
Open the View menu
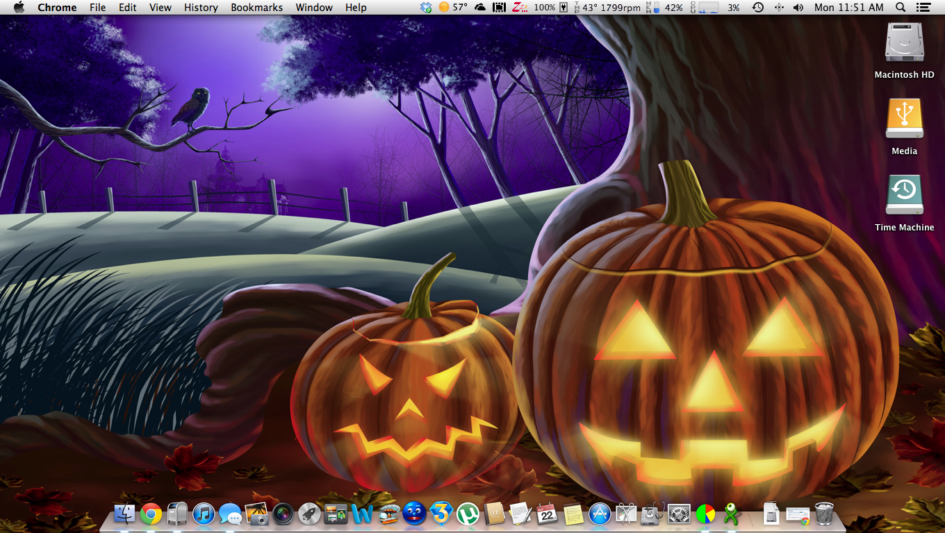coord(161,8)
